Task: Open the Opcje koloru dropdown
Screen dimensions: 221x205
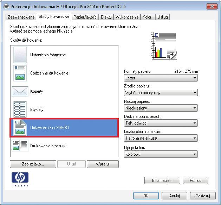Action: point(161,154)
